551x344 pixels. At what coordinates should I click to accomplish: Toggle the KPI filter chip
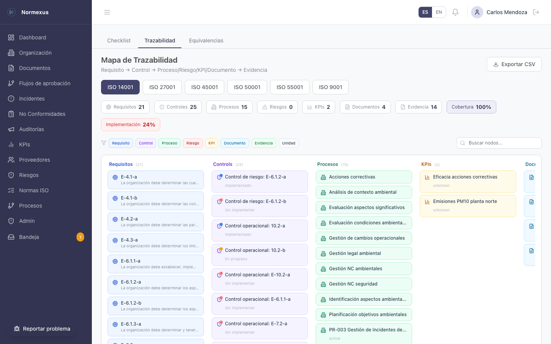pyautogui.click(x=211, y=143)
